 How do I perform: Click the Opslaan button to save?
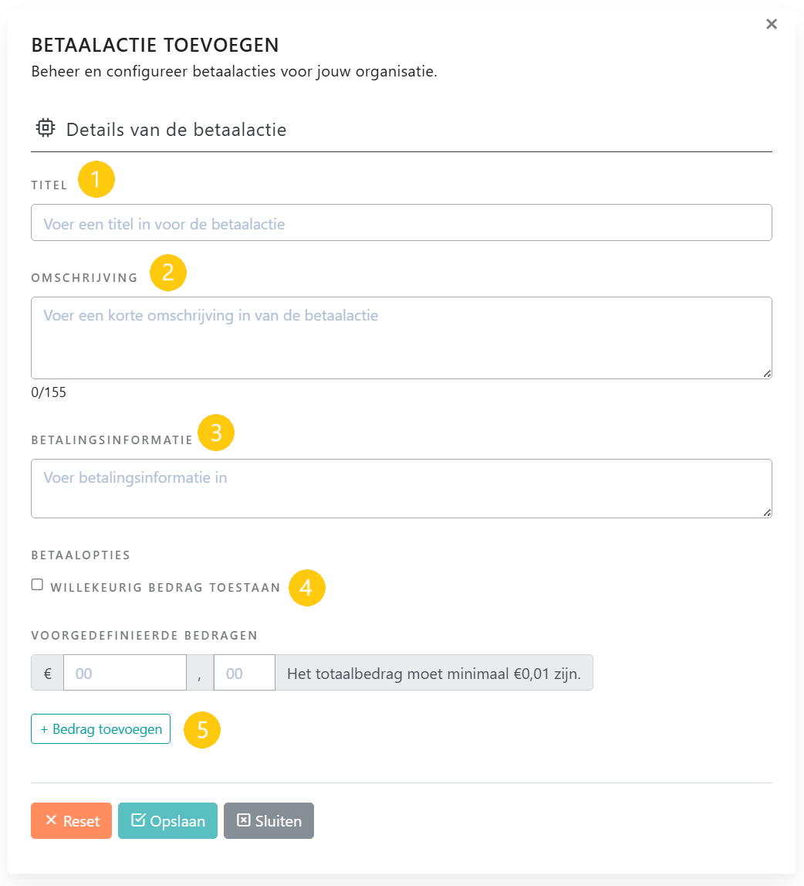[x=167, y=820]
